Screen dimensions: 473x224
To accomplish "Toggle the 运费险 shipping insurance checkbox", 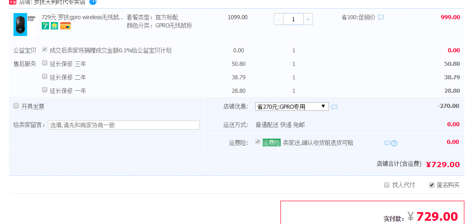I will coord(258,142).
